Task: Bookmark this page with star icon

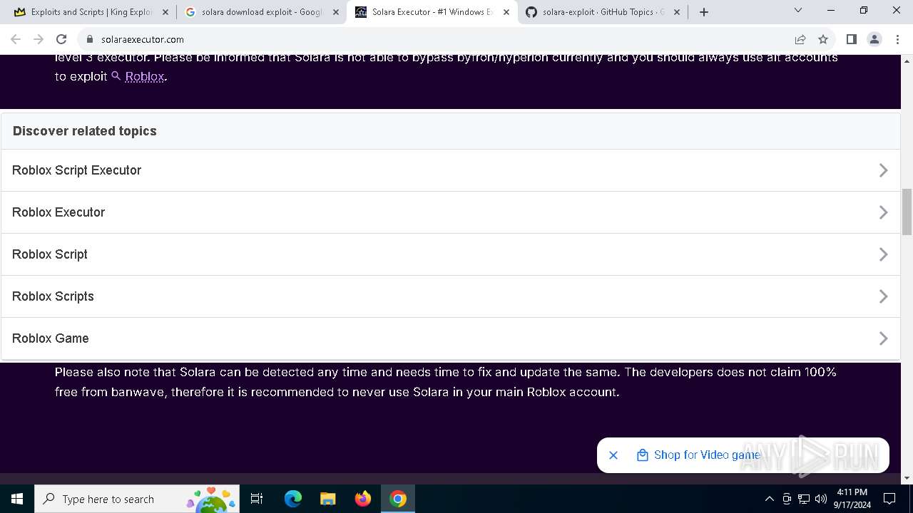Action: [x=823, y=39]
